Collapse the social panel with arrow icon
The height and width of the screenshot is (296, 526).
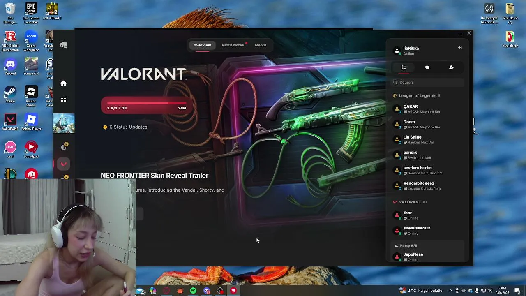click(x=460, y=48)
